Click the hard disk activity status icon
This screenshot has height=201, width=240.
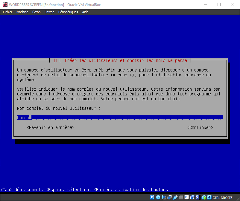[x=152, y=197]
